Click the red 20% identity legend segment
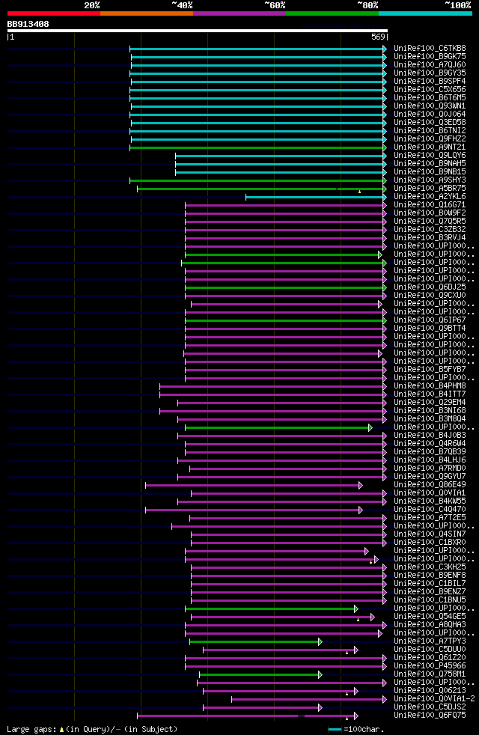 (x=54, y=13)
